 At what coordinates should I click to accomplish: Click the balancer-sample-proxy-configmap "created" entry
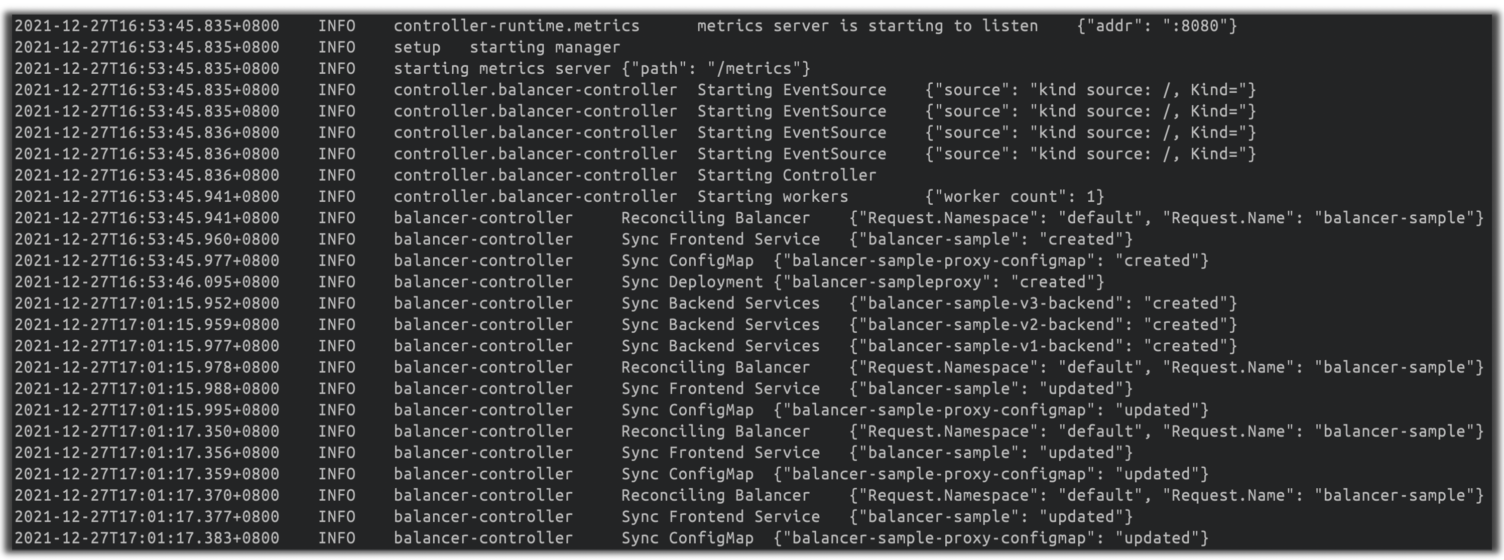991,261
